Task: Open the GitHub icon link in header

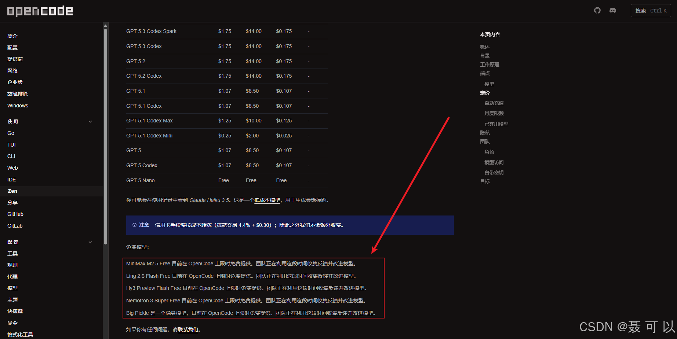Action: coord(597,10)
